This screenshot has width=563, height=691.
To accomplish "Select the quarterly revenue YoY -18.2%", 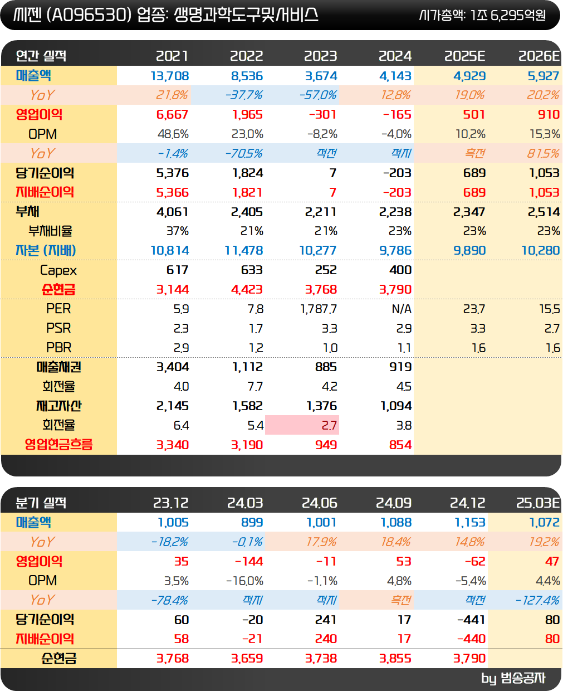I will pos(170,542).
